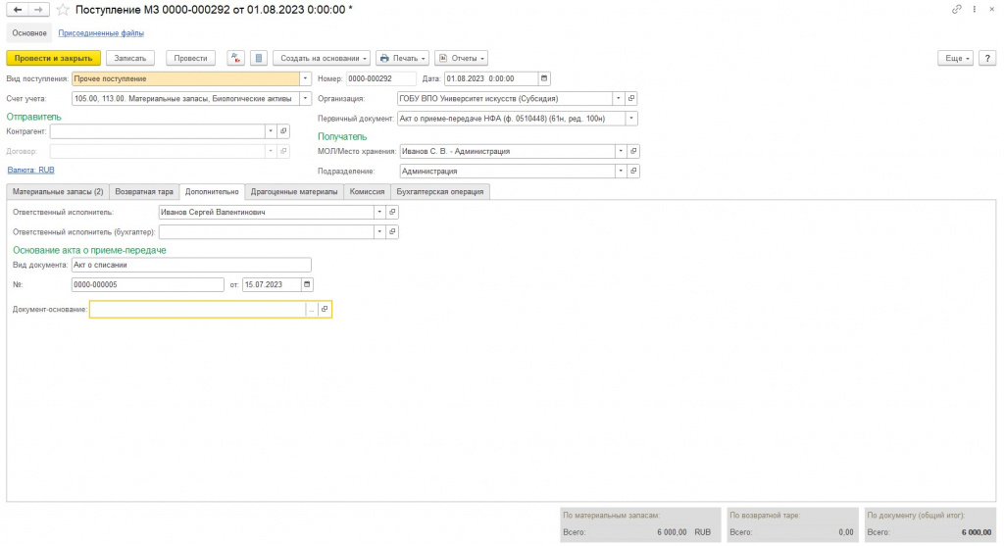The height and width of the screenshot is (546, 1004).
Task: Open calendar for the 15.07.2023 date field
Action: point(307,285)
